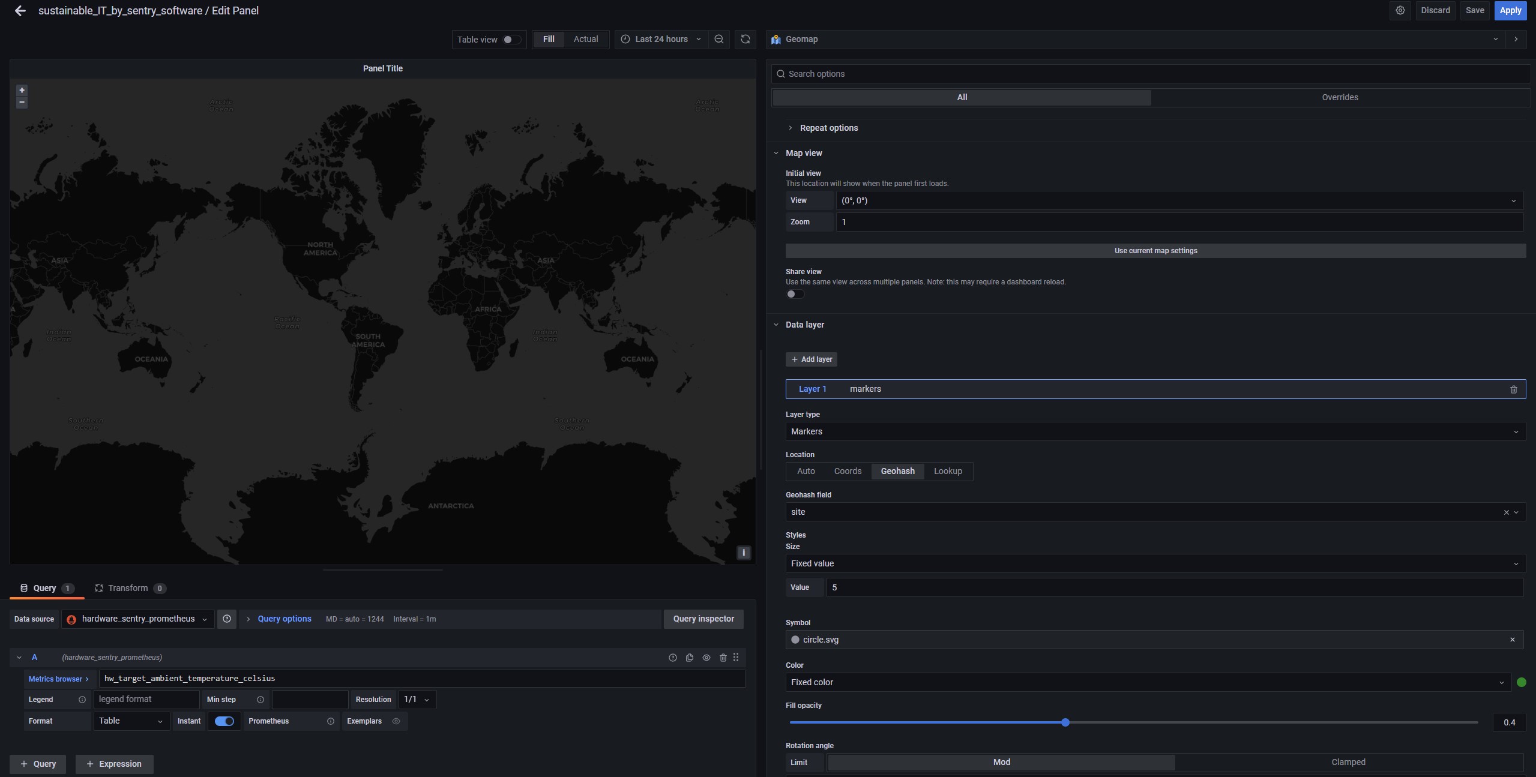Open help for query A
The height and width of the screenshot is (777, 1536).
673,658
